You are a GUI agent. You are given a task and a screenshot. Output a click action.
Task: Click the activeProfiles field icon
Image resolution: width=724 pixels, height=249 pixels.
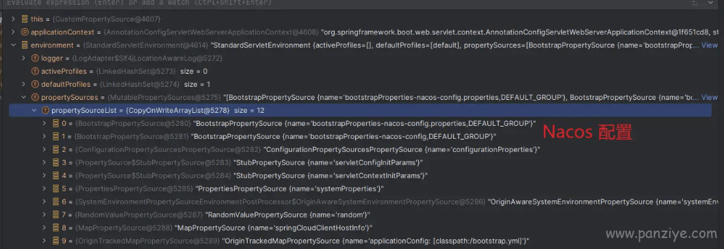pos(35,71)
